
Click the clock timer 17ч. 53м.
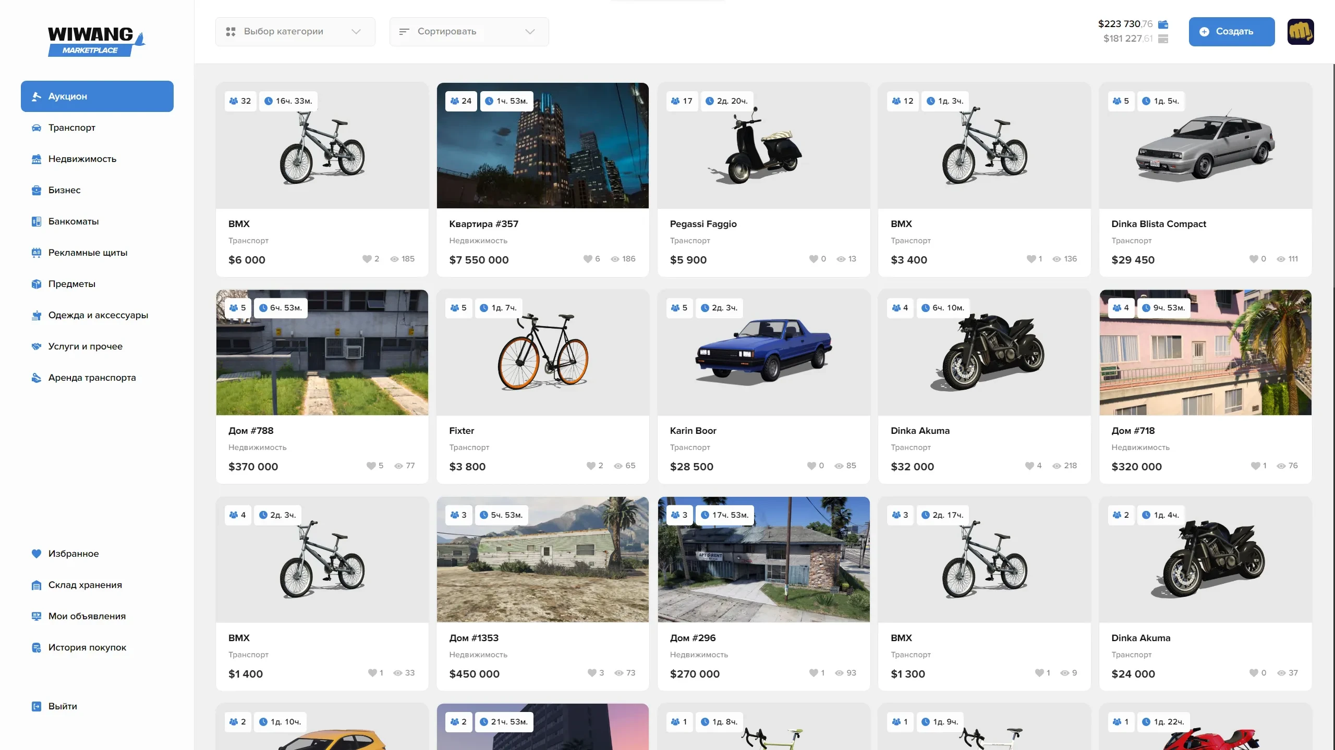tap(725, 515)
